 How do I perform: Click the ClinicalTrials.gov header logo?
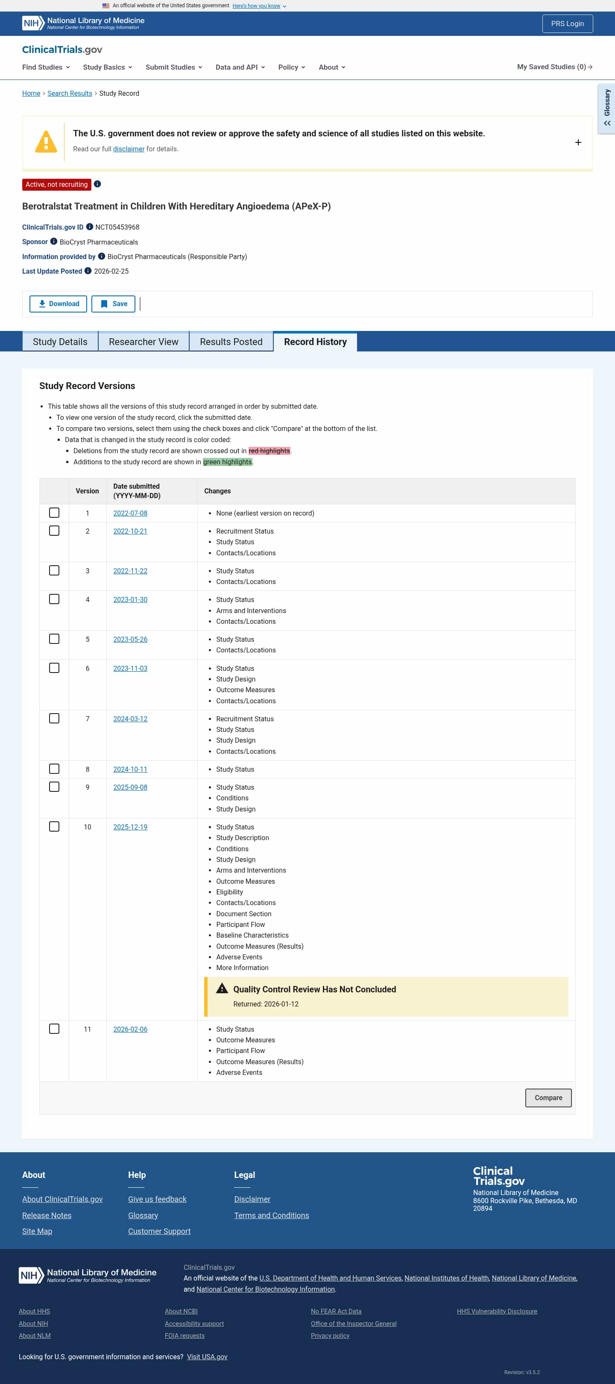62,50
